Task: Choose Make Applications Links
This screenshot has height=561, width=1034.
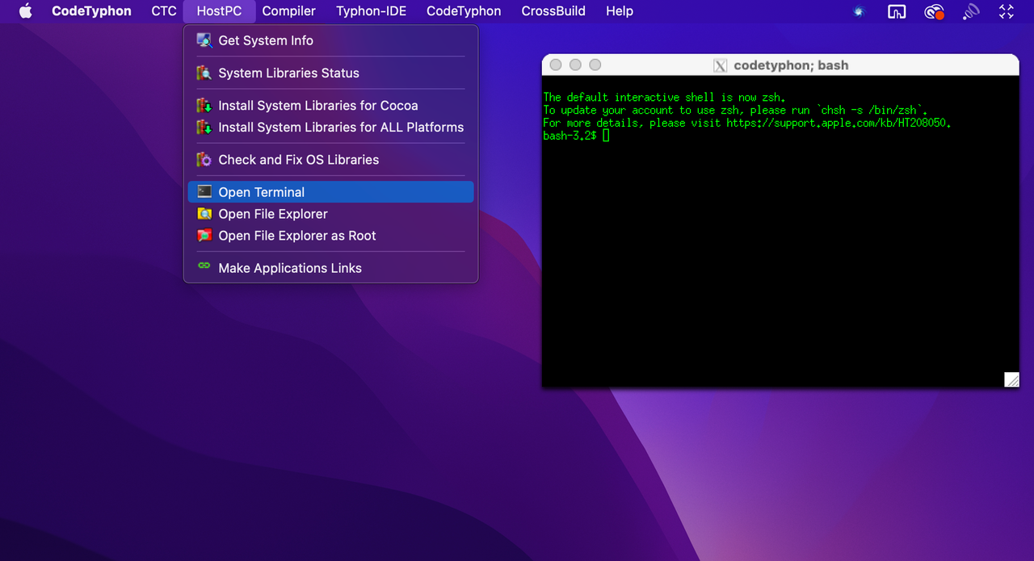Action: [x=330, y=268]
